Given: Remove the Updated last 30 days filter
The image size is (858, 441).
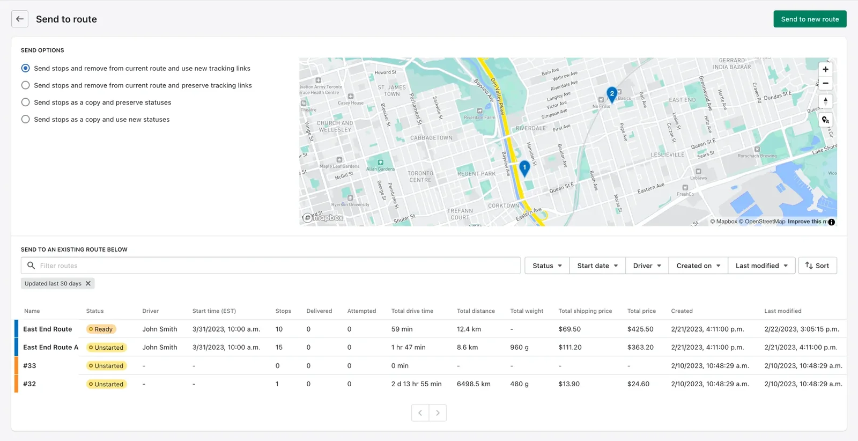Looking at the screenshot, I should tap(88, 283).
